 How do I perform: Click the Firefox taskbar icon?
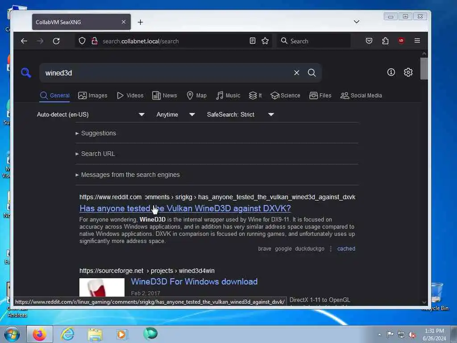click(x=40, y=334)
